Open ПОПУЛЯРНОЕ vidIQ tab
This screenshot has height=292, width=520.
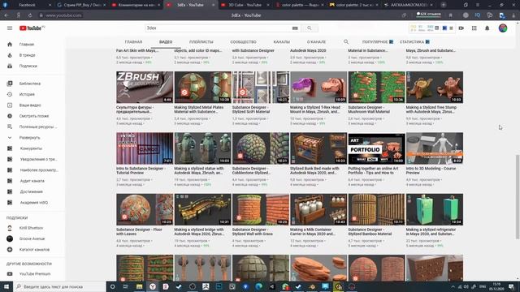(x=377, y=41)
